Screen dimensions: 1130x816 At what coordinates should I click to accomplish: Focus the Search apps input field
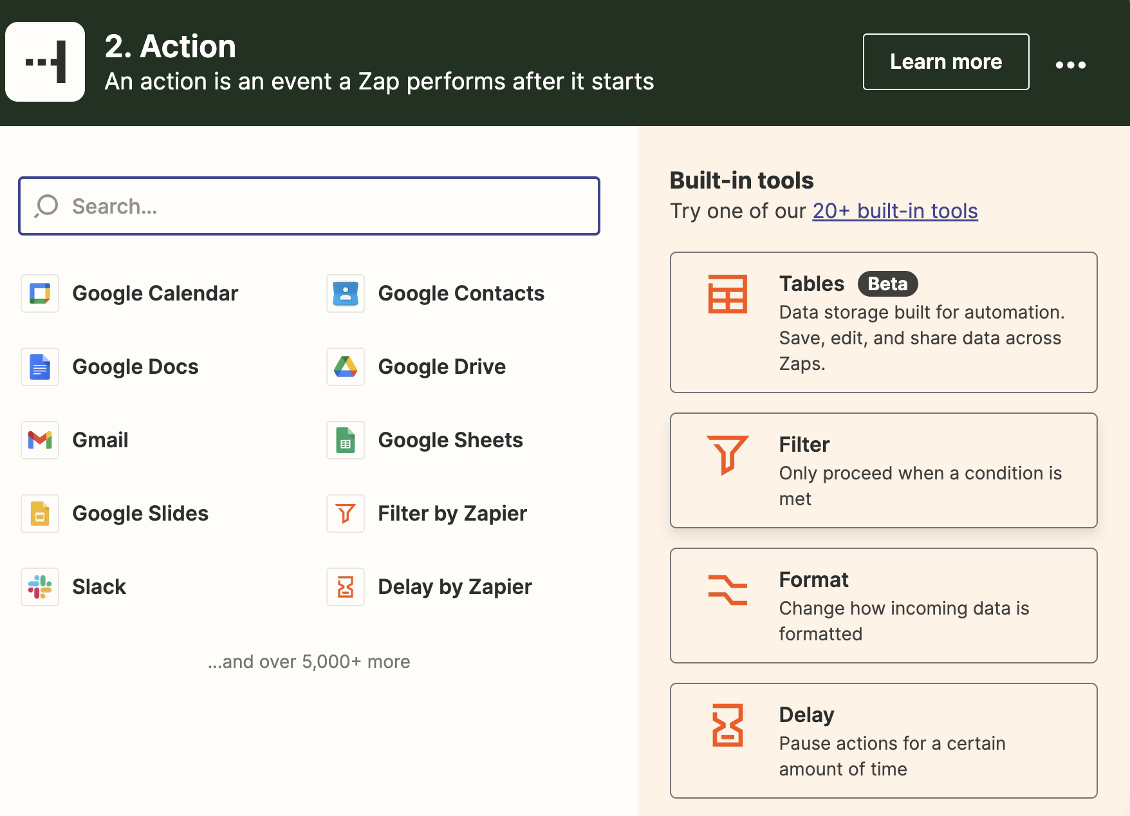coord(309,206)
